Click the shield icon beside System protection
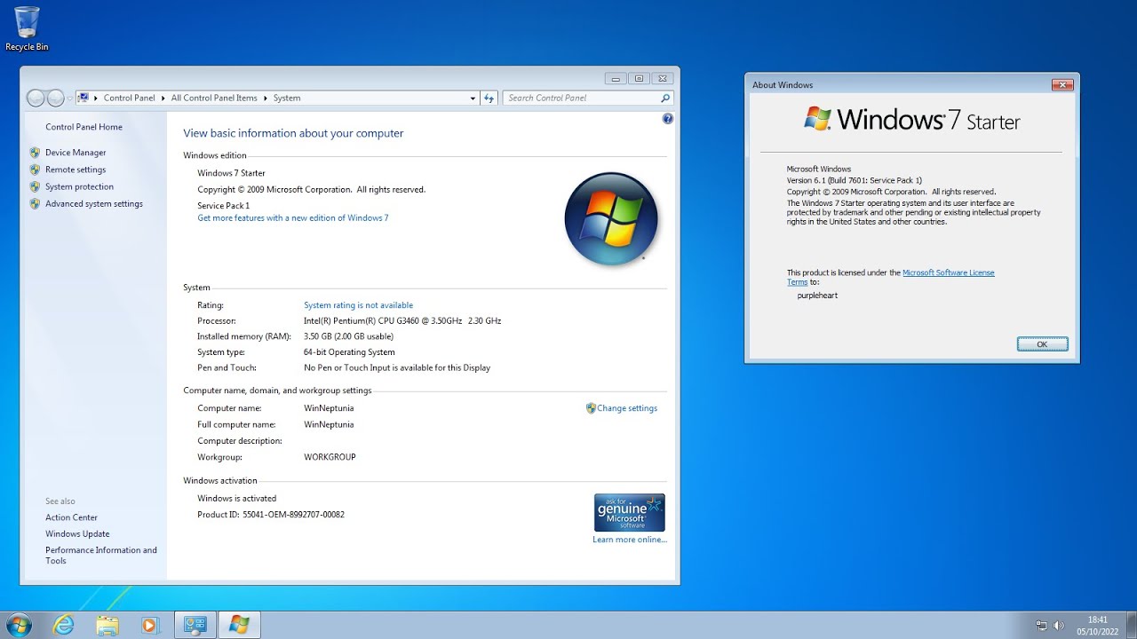 (x=35, y=186)
